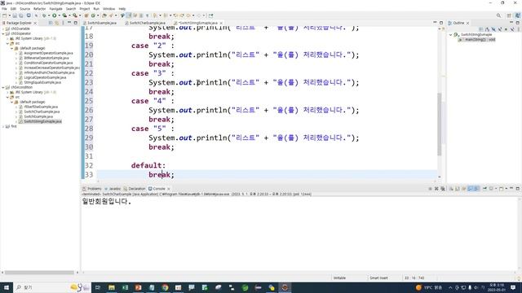Screen dimensions: 522x293
Task: Select ConditionalOperatorExample.java in tree
Action: [48, 63]
